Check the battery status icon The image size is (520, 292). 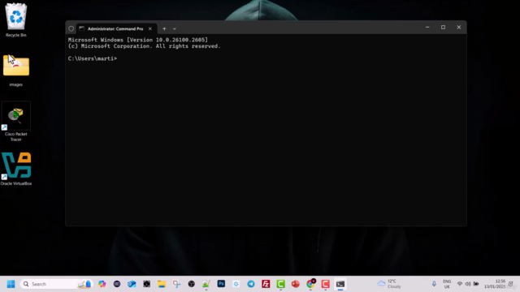(476, 284)
